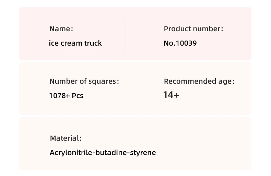Image resolution: width=271 pixels, height=176 pixels.
Task: Select the '14+' age value
Action: (171, 95)
